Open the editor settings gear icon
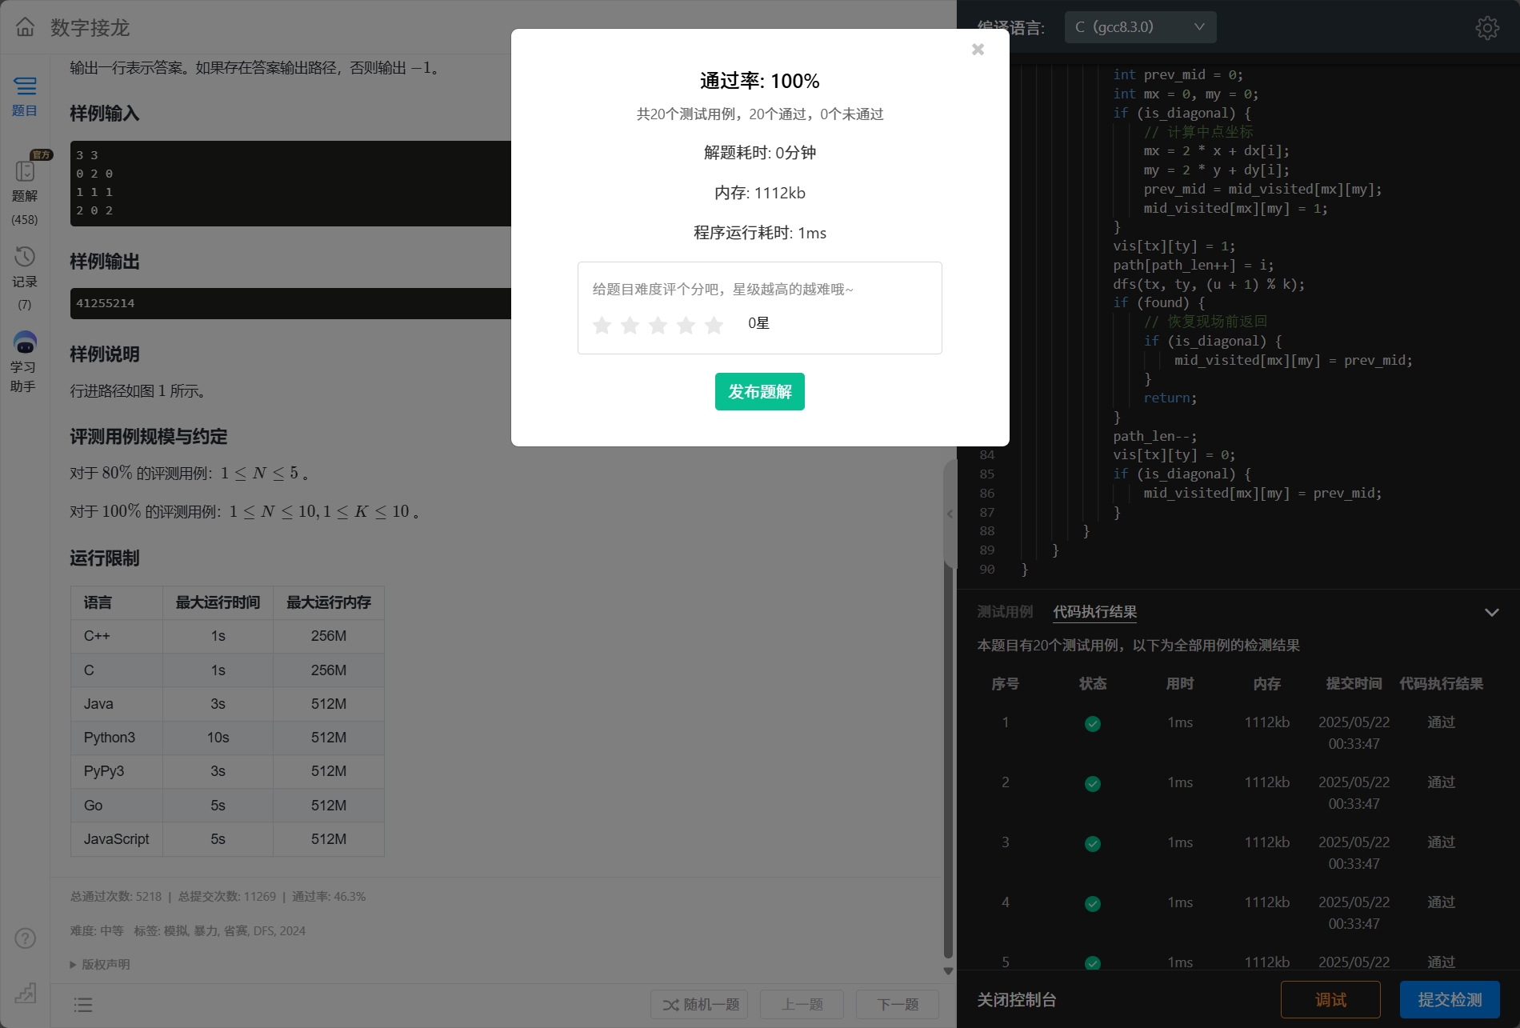This screenshot has width=1520, height=1028. [1486, 28]
